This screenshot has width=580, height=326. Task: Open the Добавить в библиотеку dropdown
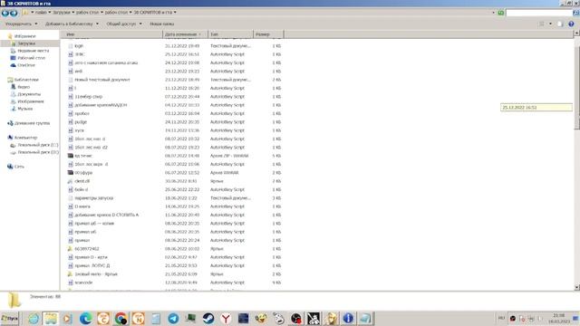72,24
